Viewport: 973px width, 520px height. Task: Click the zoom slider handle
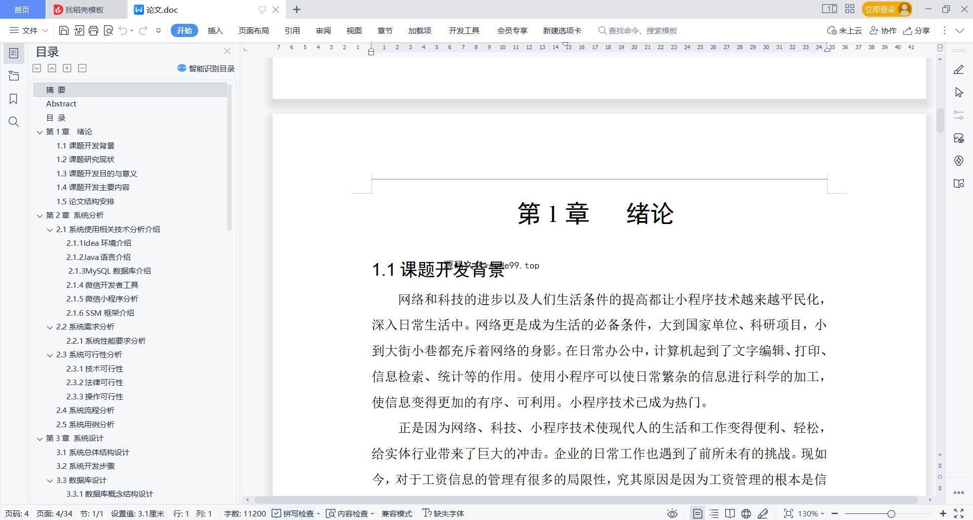891,513
